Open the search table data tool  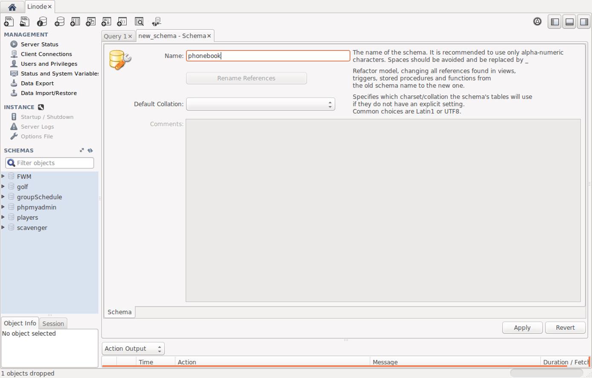point(139,21)
